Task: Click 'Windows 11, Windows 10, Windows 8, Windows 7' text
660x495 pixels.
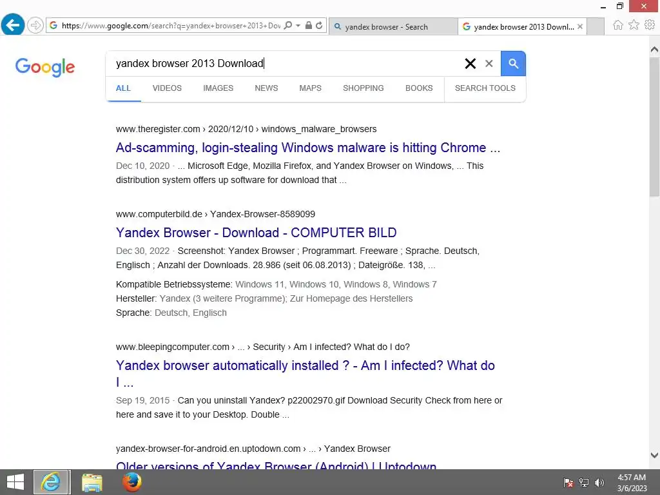Action: (x=336, y=284)
